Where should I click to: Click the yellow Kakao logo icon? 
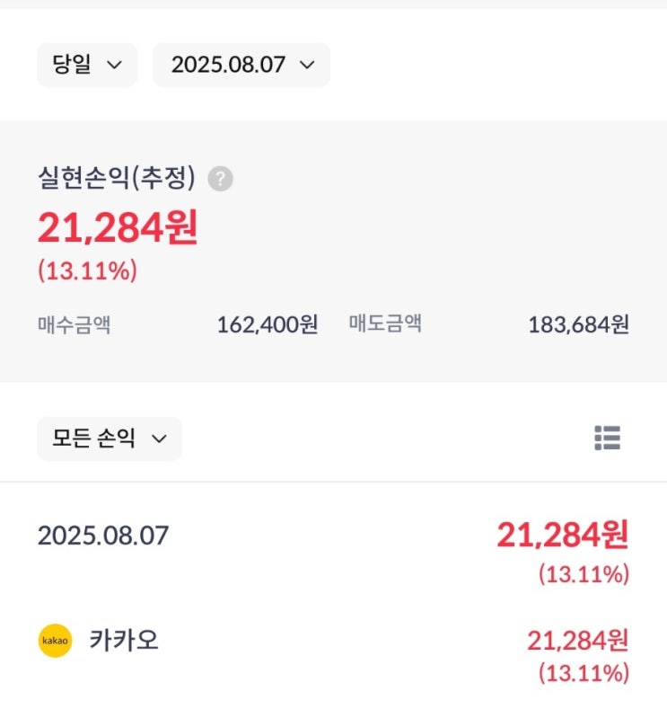(55, 642)
